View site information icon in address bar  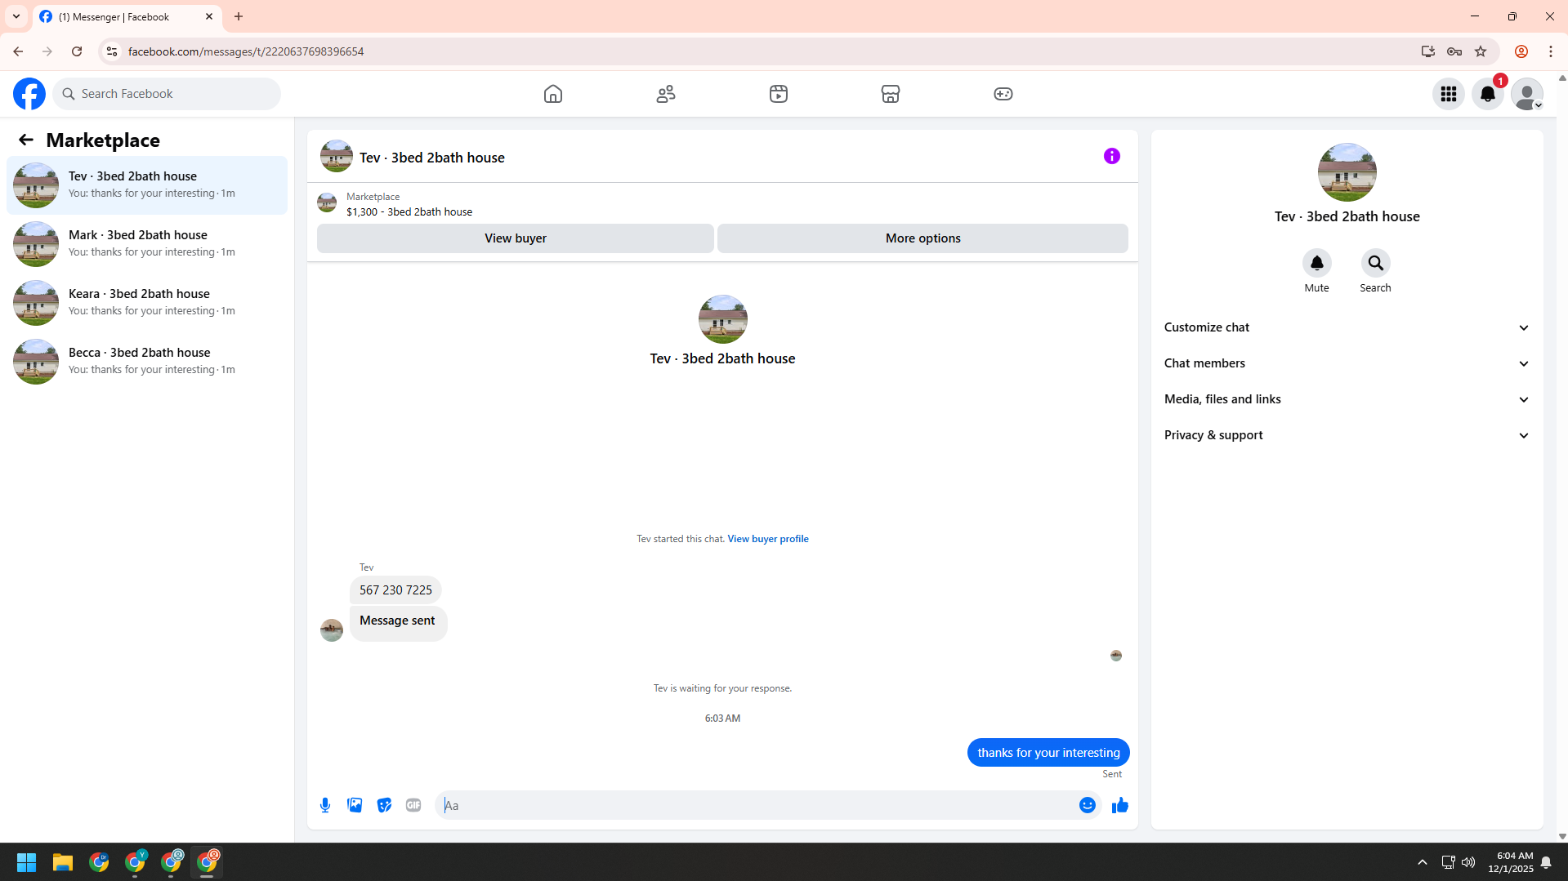click(112, 51)
